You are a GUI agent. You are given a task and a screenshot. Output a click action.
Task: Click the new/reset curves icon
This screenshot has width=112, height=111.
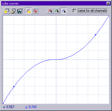click(6, 11)
